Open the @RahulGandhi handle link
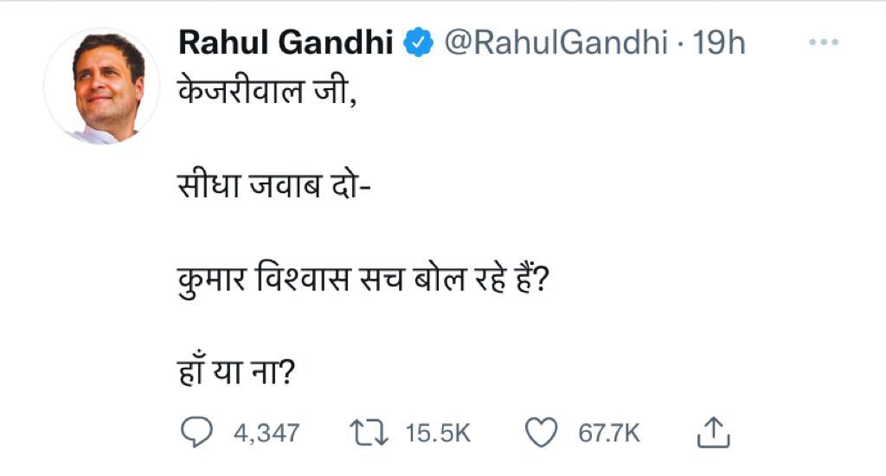This screenshot has height=476, width=886. (555, 42)
